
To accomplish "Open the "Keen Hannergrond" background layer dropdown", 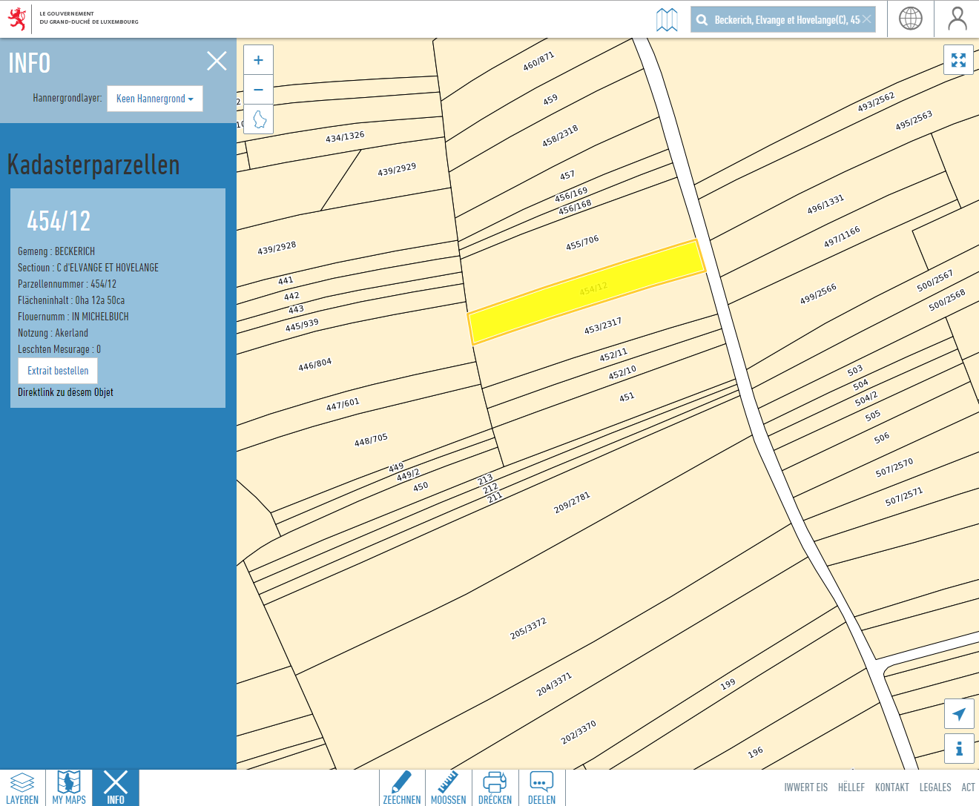I will [154, 99].
